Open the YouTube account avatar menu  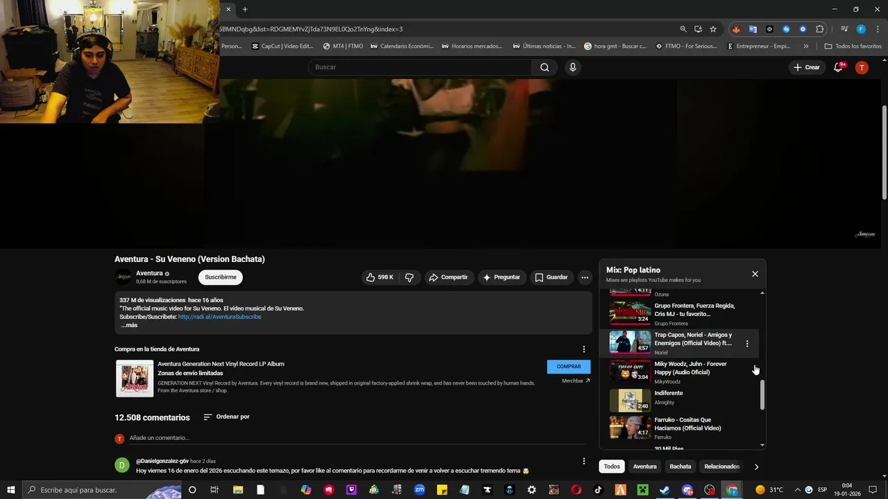(862, 67)
